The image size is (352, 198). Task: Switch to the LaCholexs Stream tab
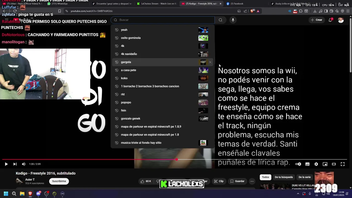pyautogui.click(x=157, y=4)
